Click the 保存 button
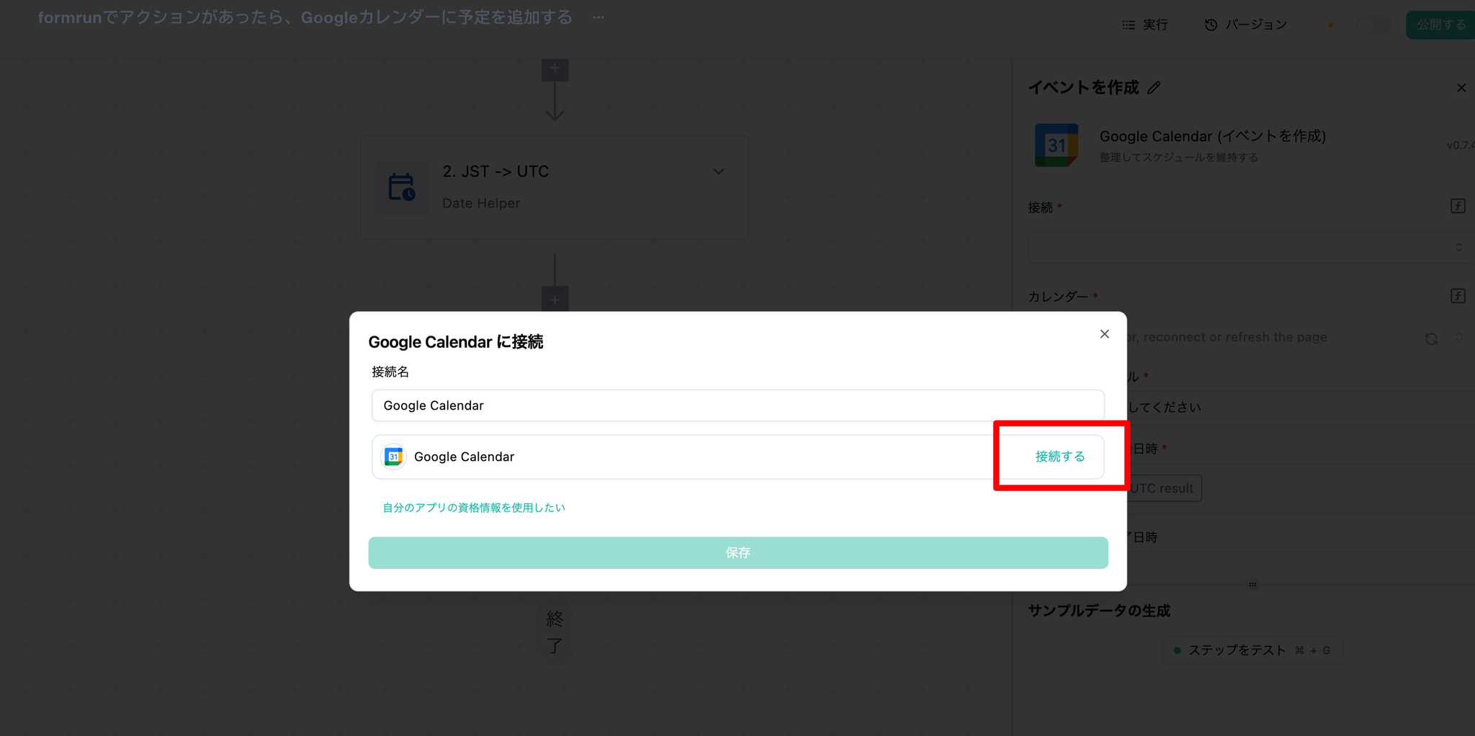The height and width of the screenshot is (736, 1475). tap(738, 552)
